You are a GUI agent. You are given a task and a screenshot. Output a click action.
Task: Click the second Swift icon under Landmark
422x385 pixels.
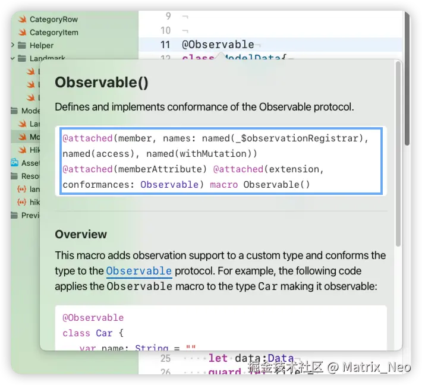[31, 84]
